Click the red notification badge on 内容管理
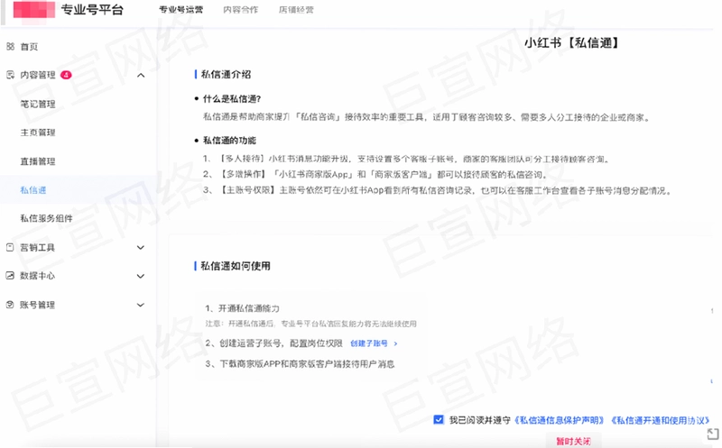722x448 pixels. click(x=66, y=75)
